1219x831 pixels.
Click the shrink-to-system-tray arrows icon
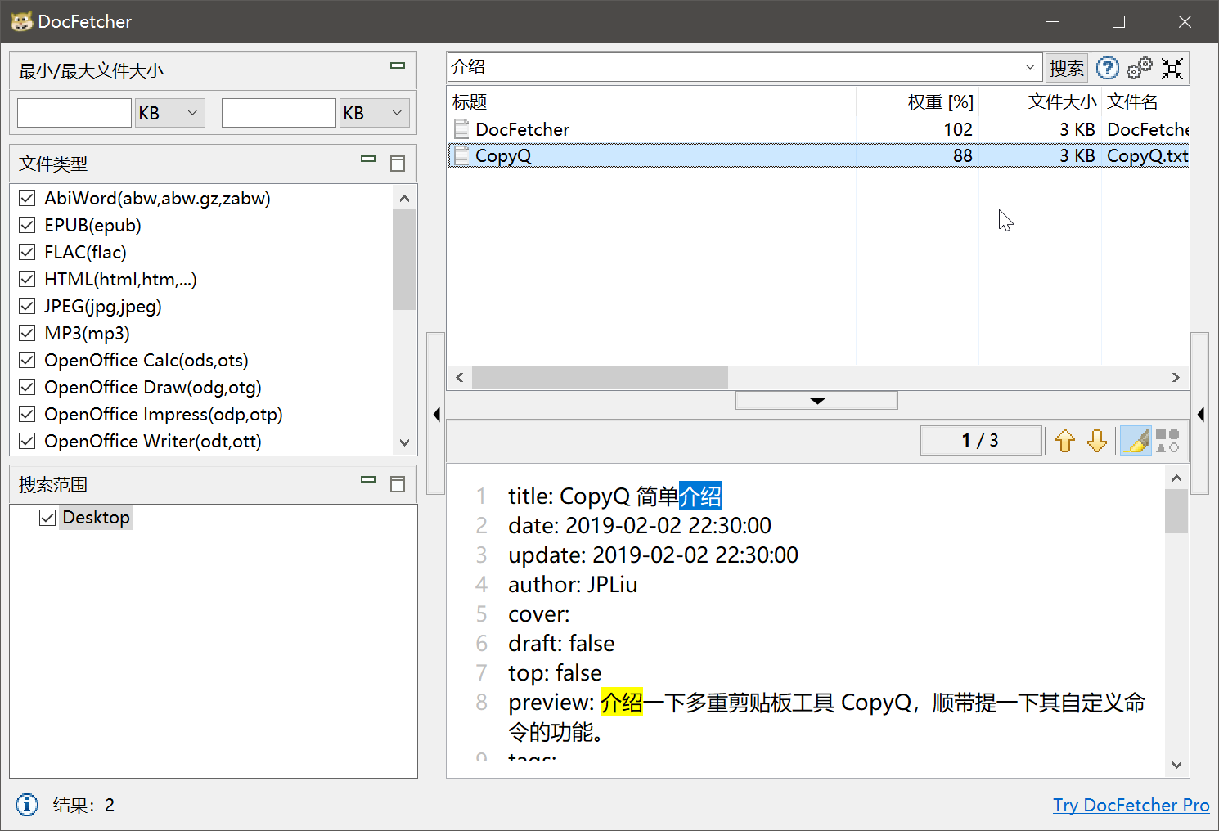[1172, 68]
